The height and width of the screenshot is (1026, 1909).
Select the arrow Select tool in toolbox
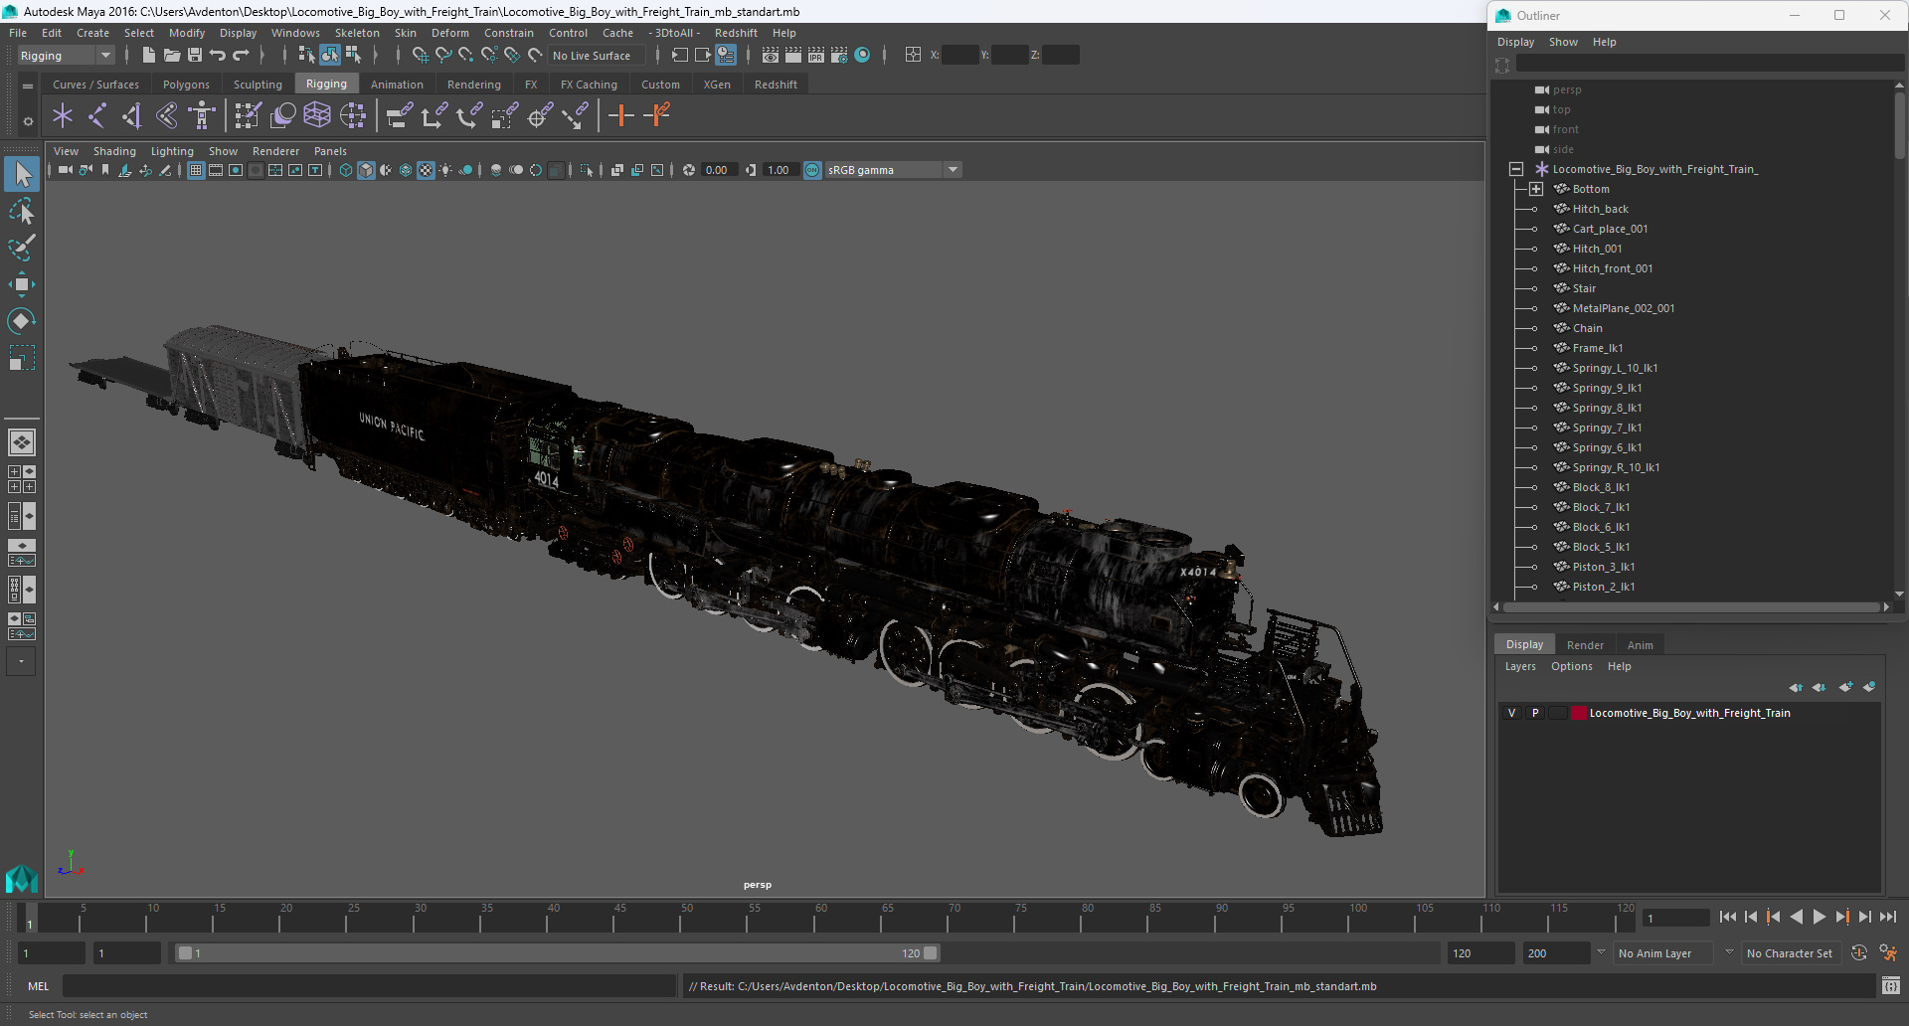coord(22,174)
